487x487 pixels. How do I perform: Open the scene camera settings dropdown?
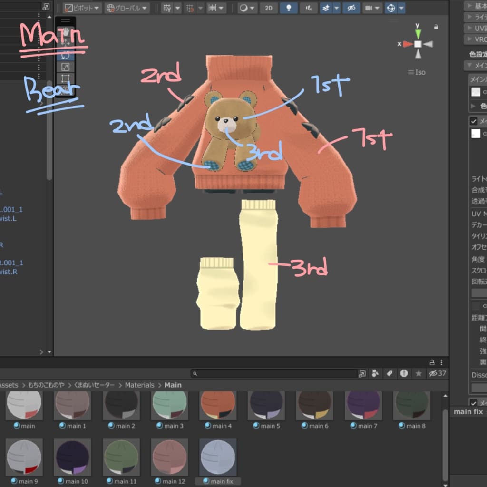point(372,8)
